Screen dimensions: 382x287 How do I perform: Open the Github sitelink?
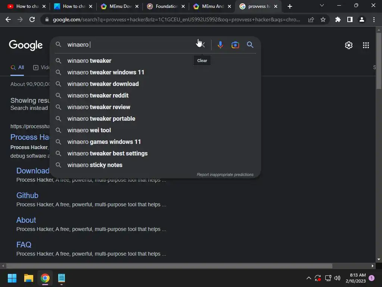tap(27, 195)
